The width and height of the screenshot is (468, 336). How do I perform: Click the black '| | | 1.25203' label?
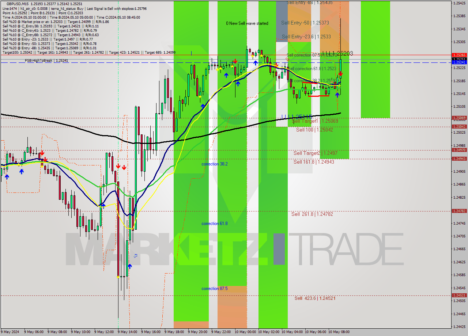[x=337, y=53]
